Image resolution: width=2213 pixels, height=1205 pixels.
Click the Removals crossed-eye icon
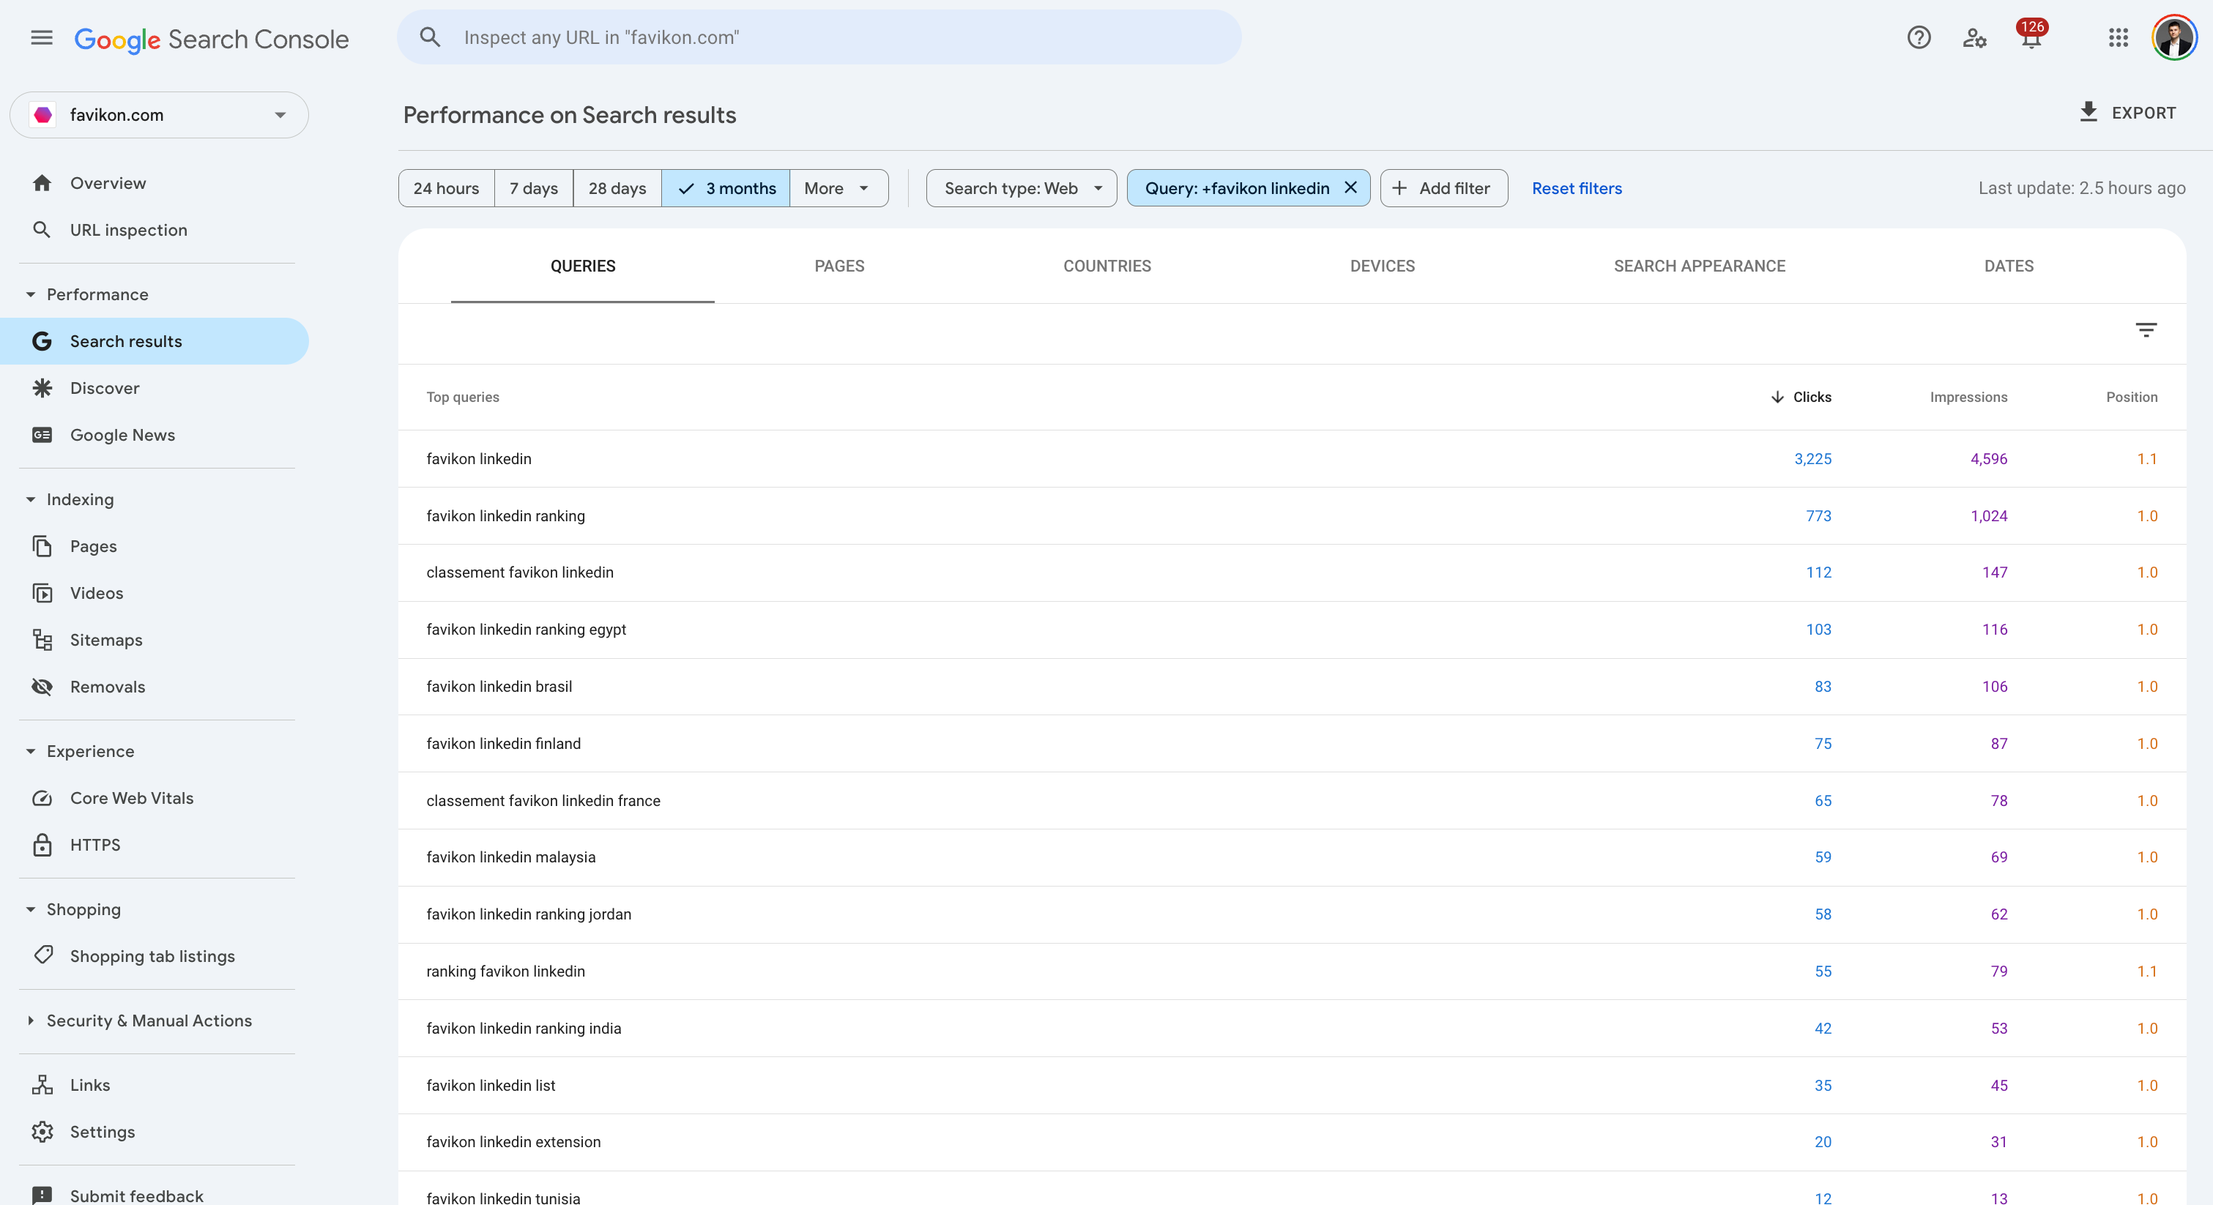(x=42, y=686)
